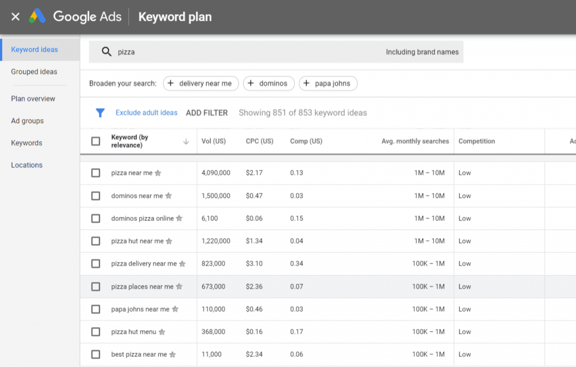Click the Keyword (by relevance) header
The width and height of the screenshot is (576, 367).
click(130, 141)
